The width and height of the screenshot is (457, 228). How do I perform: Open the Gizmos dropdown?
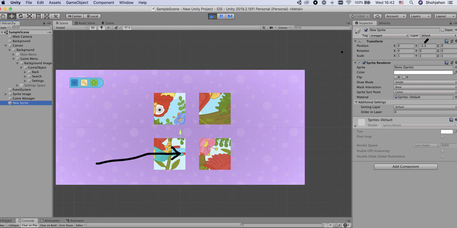(x=284, y=28)
